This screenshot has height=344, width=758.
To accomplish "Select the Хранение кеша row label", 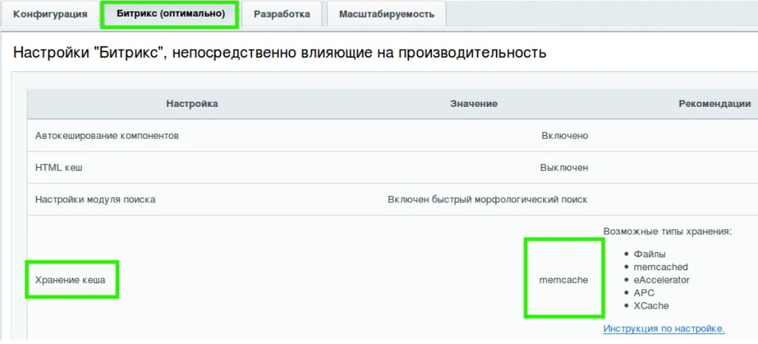I will click(x=70, y=279).
